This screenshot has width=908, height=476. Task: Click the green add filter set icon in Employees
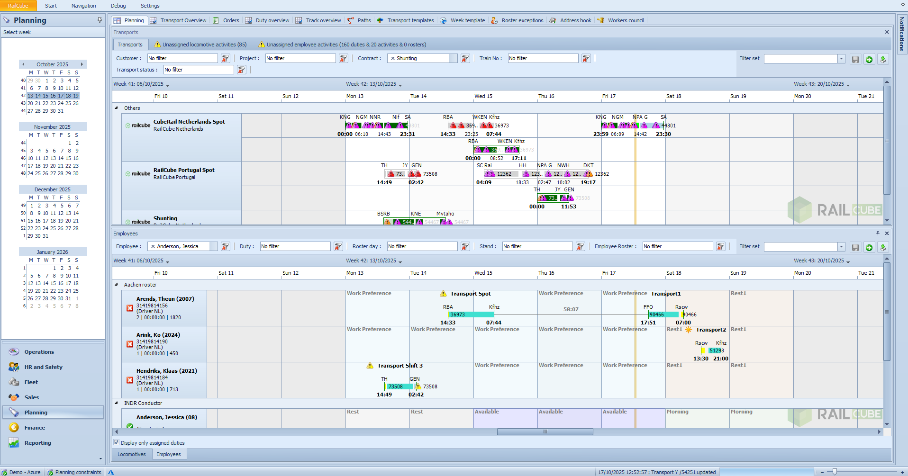[869, 247]
